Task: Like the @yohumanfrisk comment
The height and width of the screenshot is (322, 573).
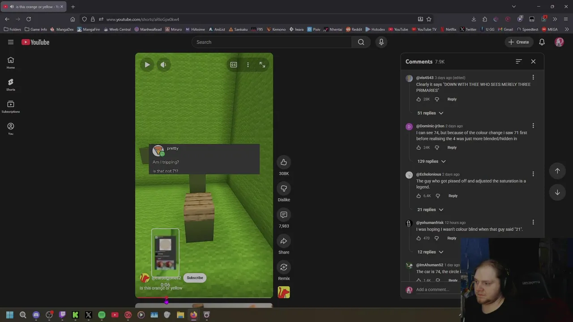Action: click(x=419, y=238)
